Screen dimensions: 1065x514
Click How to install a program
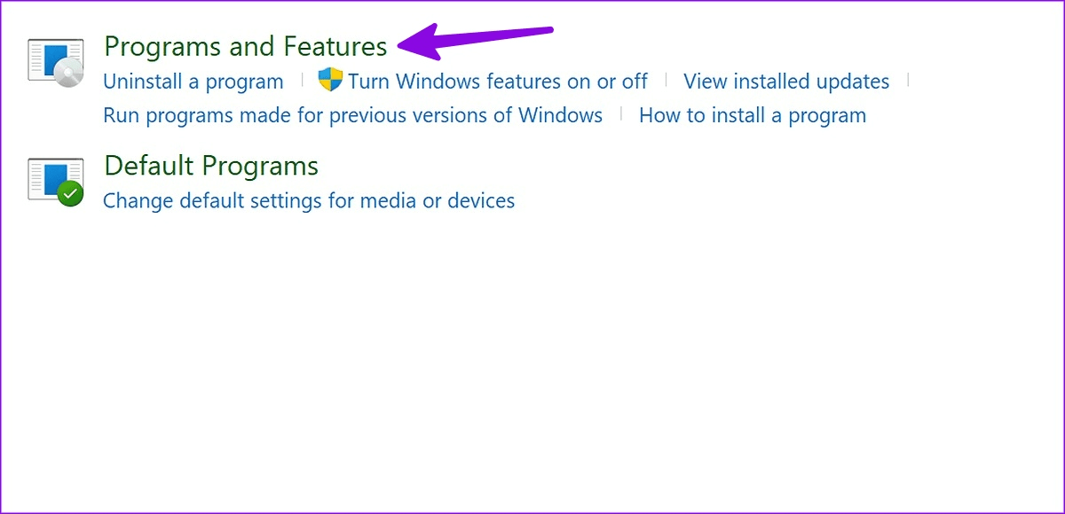point(752,115)
